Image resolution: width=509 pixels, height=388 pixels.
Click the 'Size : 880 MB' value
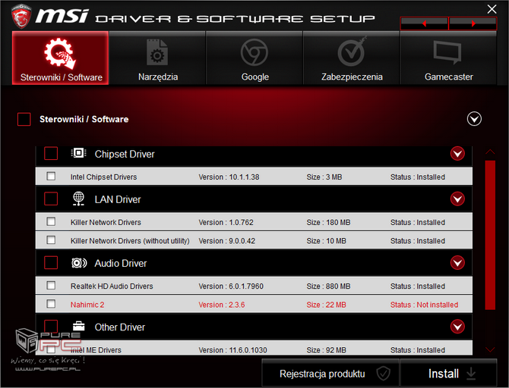(328, 286)
